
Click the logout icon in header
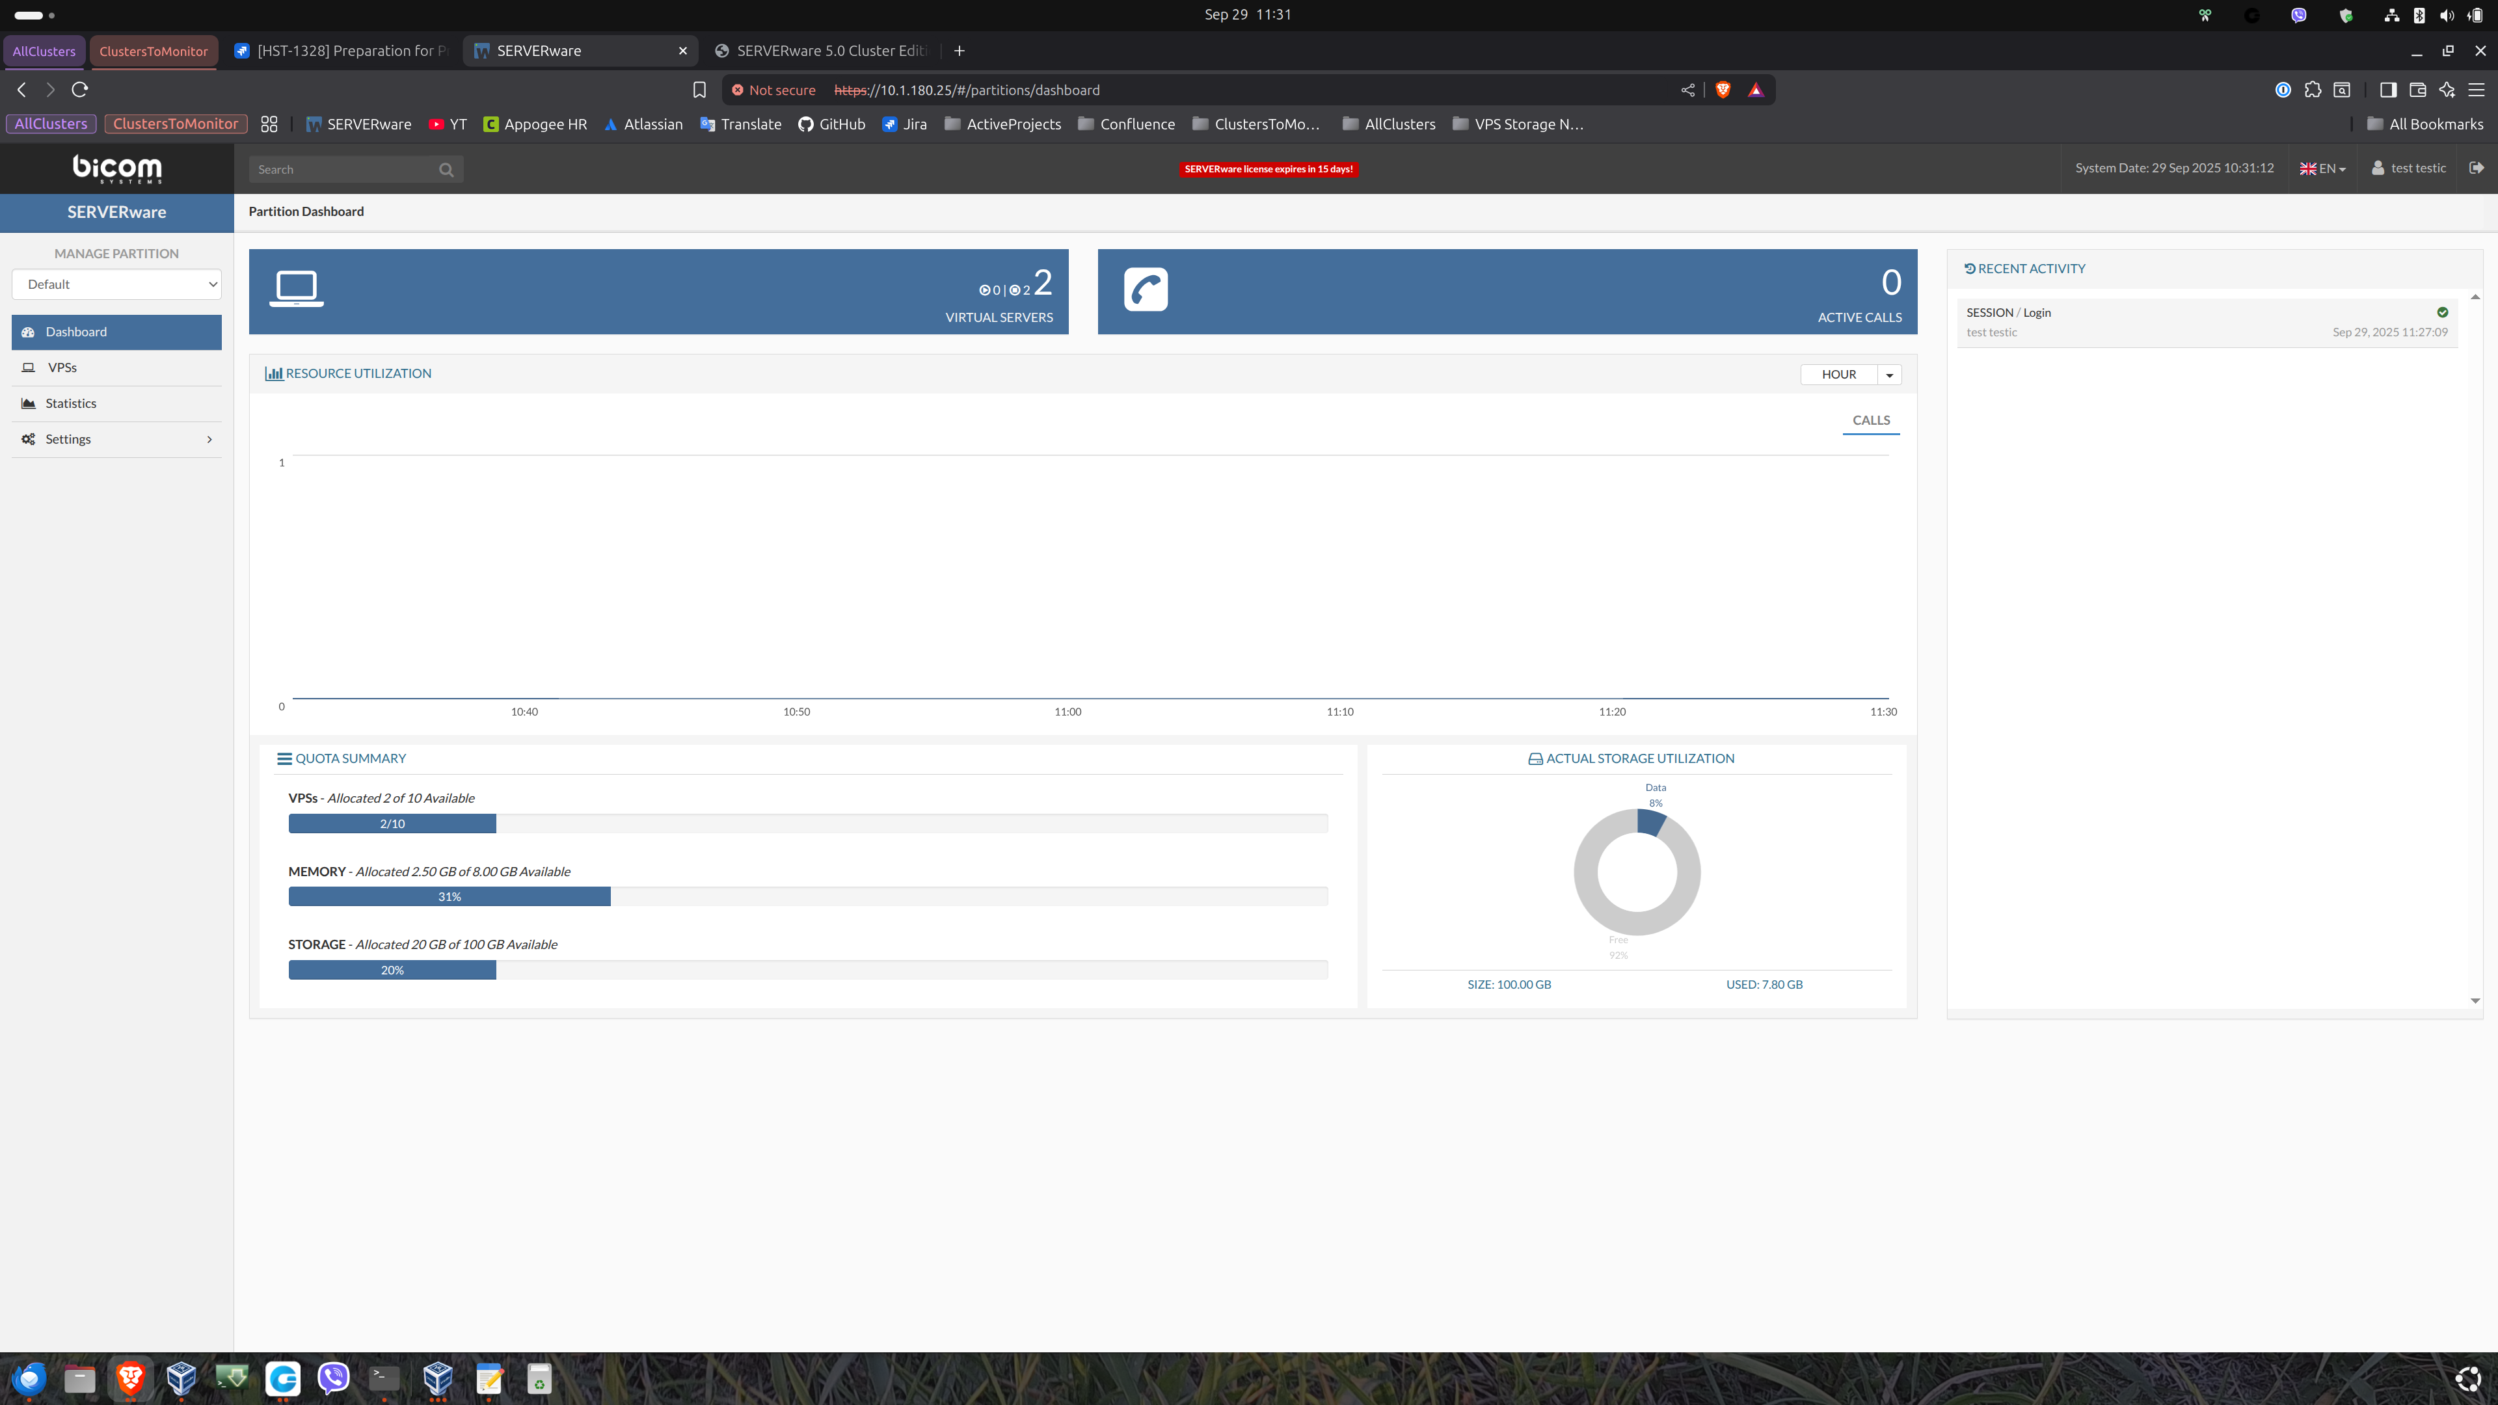[2476, 168]
